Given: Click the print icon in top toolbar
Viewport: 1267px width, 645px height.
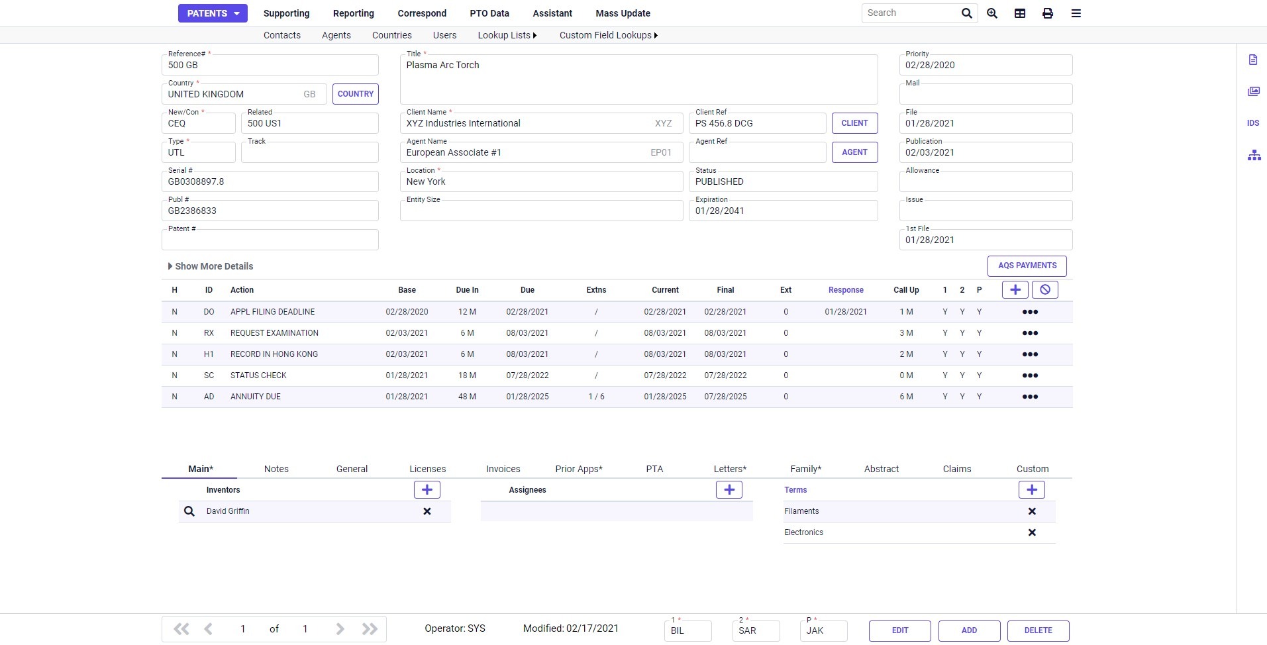Looking at the screenshot, I should tap(1048, 13).
